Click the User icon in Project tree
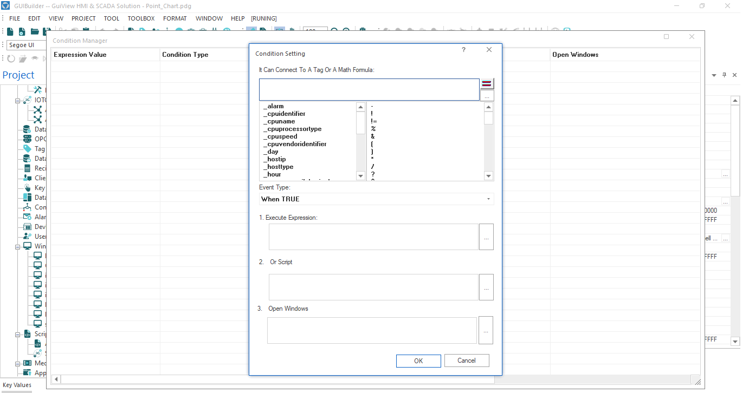The width and height of the screenshot is (749, 393). [x=27, y=237]
